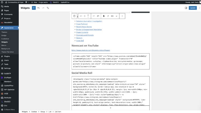The width and height of the screenshot is (201, 113).
Task: Insert a link with the link tool
Action: (112, 16)
